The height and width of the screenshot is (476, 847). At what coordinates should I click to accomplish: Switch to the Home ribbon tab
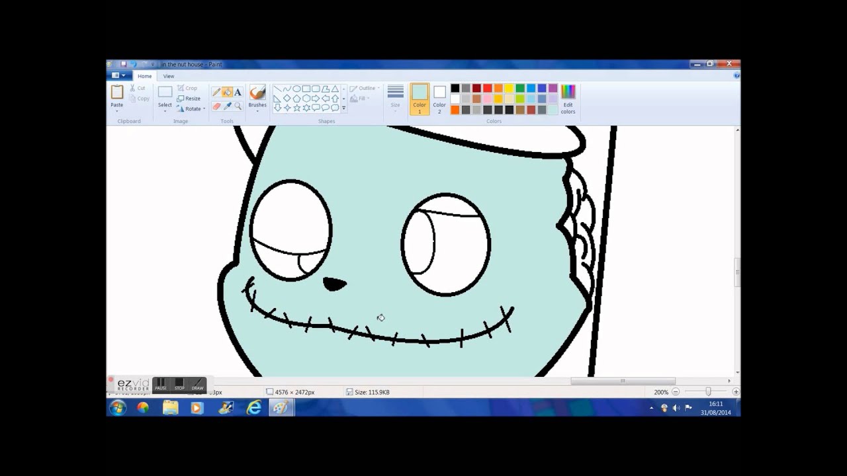click(x=144, y=76)
